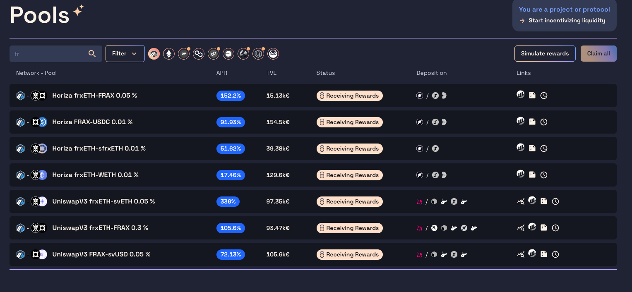
Task: Click the Simulate rewards button
Action: point(545,53)
